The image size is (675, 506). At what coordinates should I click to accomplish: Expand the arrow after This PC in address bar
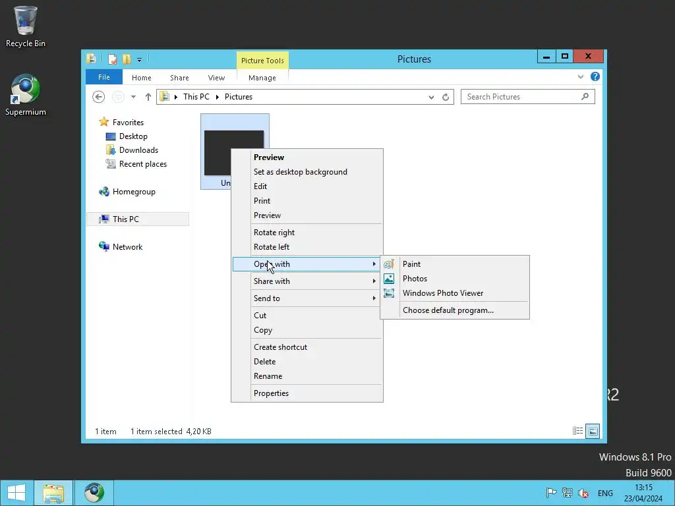217,97
